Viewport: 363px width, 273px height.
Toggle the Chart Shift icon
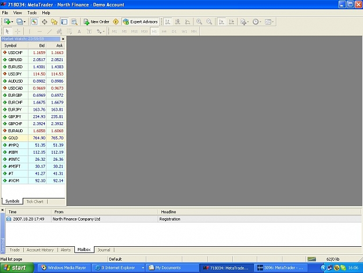[232, 22]
